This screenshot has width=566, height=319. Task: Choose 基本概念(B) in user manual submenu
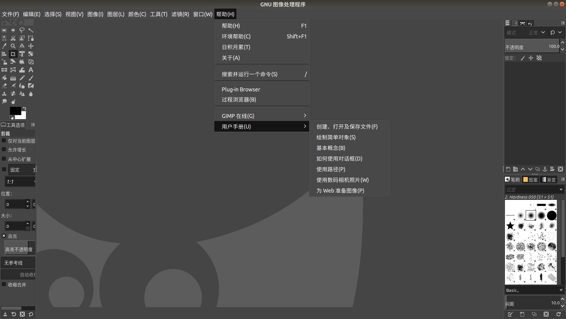tap(349, 148)
